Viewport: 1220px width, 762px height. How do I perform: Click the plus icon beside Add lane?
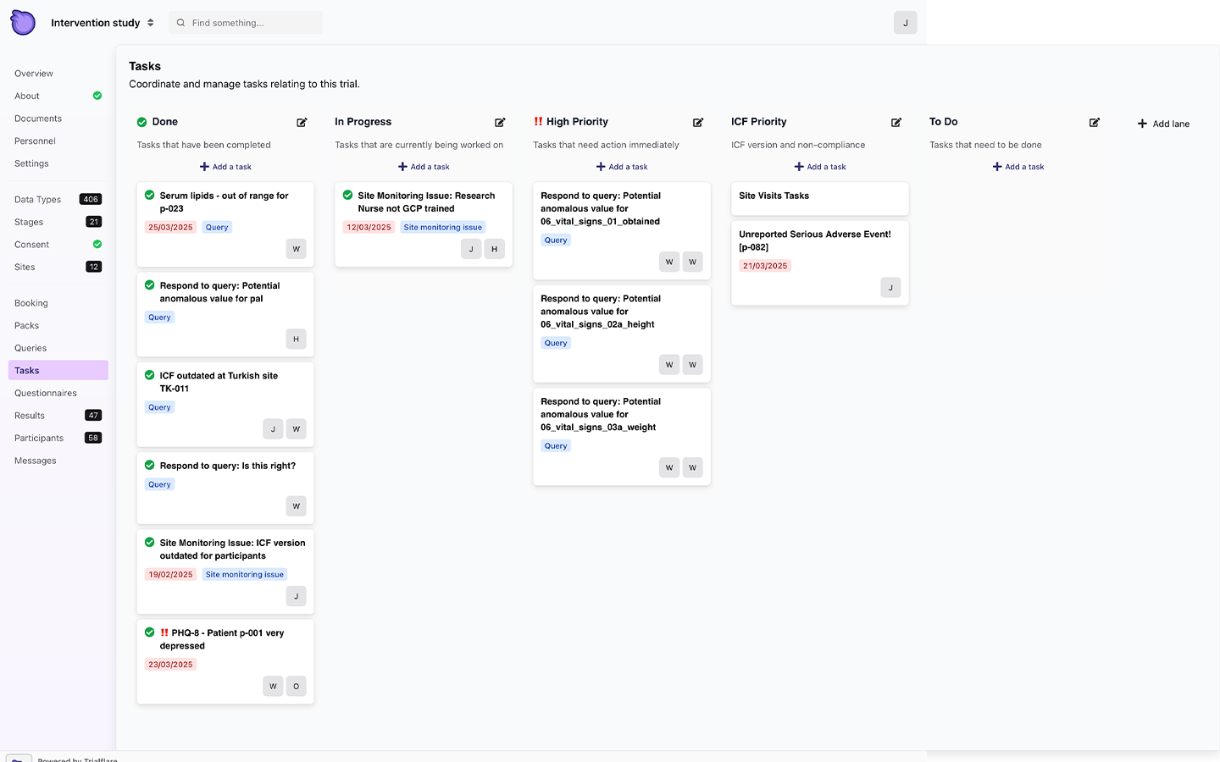pos(1142,124)
